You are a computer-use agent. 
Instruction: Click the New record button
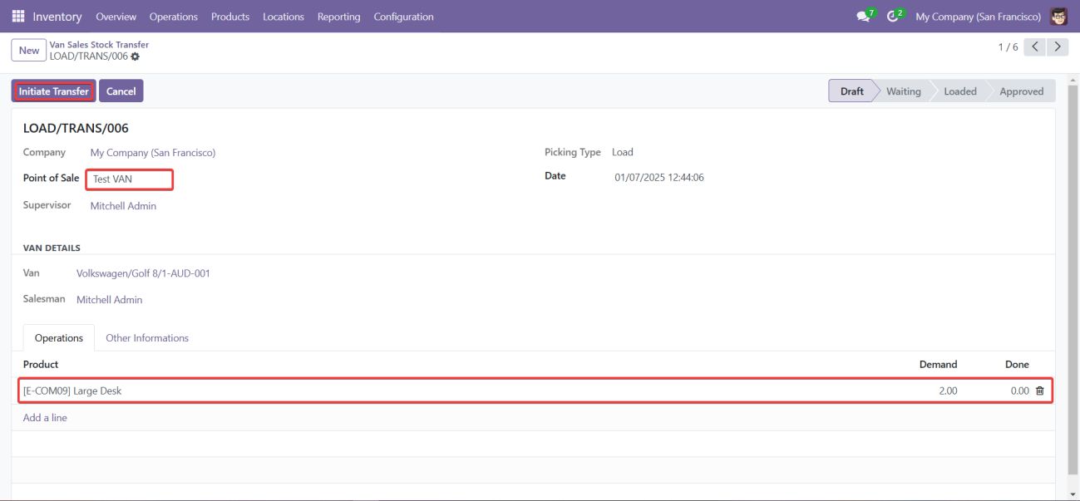(29, 51)
